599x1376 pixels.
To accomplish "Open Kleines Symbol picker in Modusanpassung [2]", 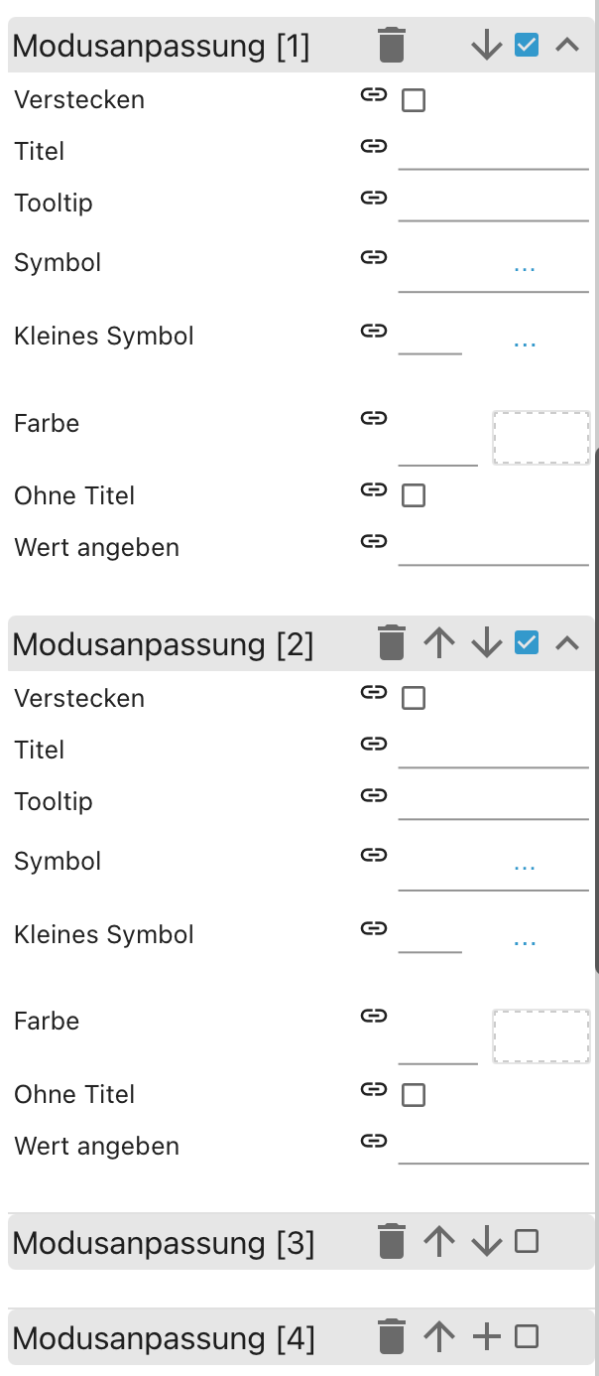I will (x=525, y=939).
